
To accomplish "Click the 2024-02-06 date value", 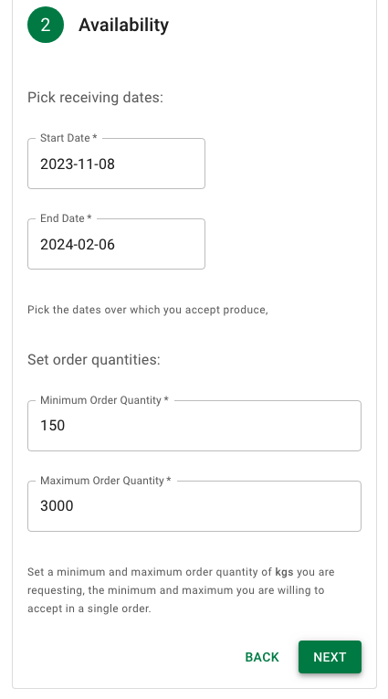I will 78,244.
